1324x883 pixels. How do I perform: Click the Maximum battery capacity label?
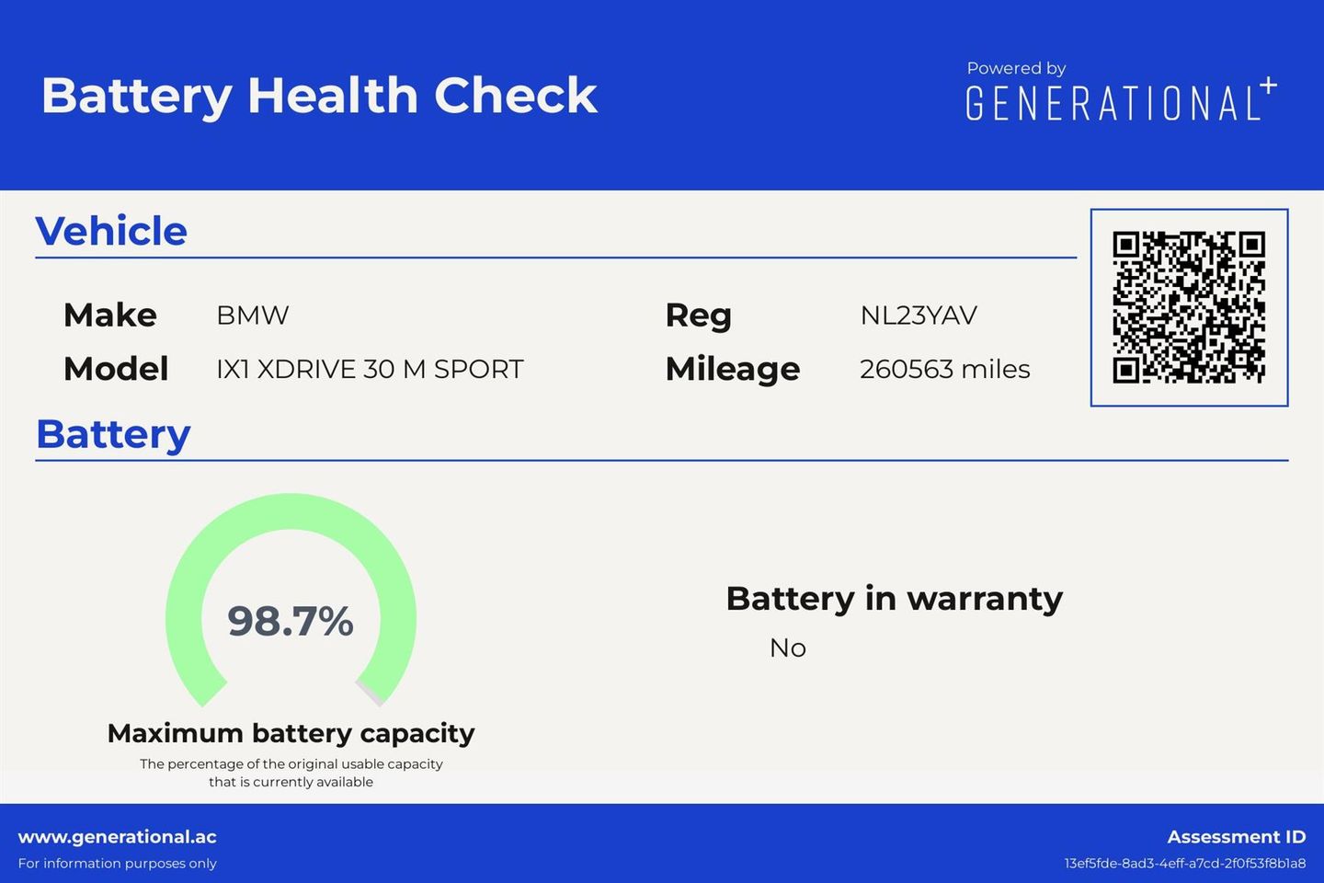[291, 733]
